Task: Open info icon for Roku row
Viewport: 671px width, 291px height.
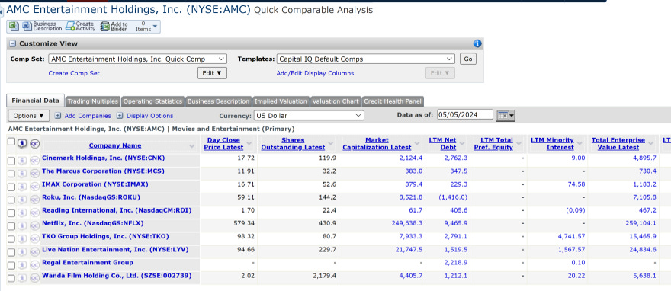Action: (x=22, y=200)
